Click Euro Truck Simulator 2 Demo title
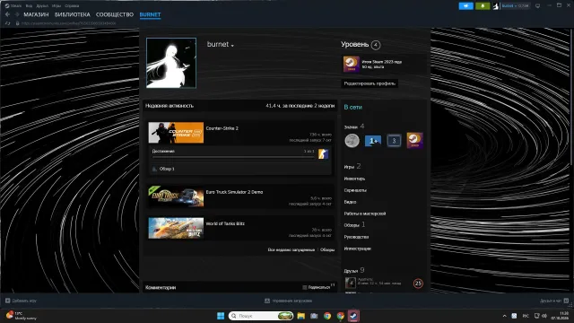Screen dimensions: 574x323 coord(234,192)
